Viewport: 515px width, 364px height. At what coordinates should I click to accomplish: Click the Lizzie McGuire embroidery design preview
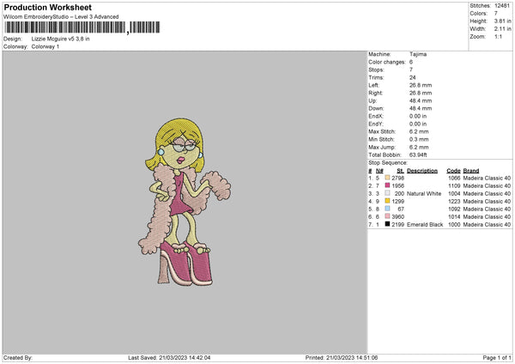(x=185, y=202)
